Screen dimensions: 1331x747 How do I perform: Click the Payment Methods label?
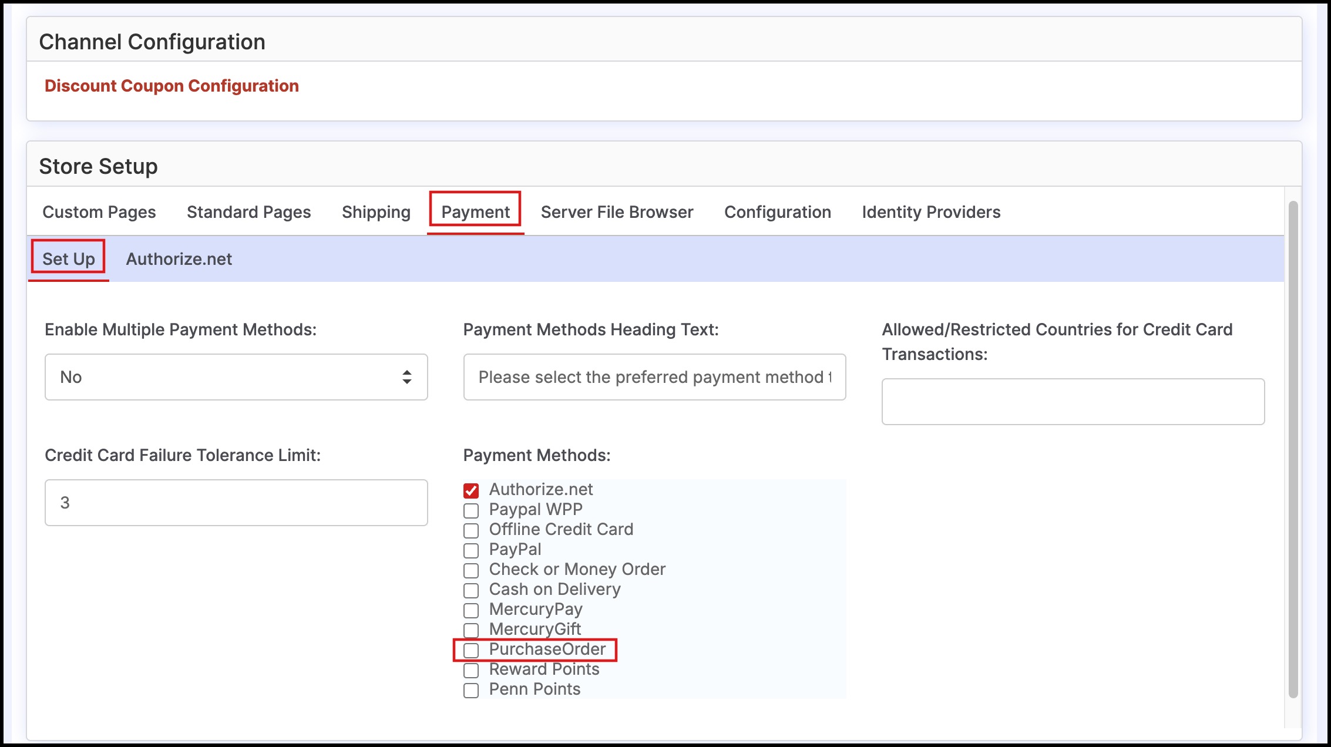(x=537, y=455)
